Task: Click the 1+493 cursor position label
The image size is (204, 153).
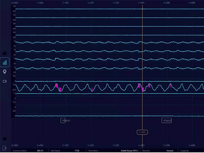Action: tap(142, 132)
